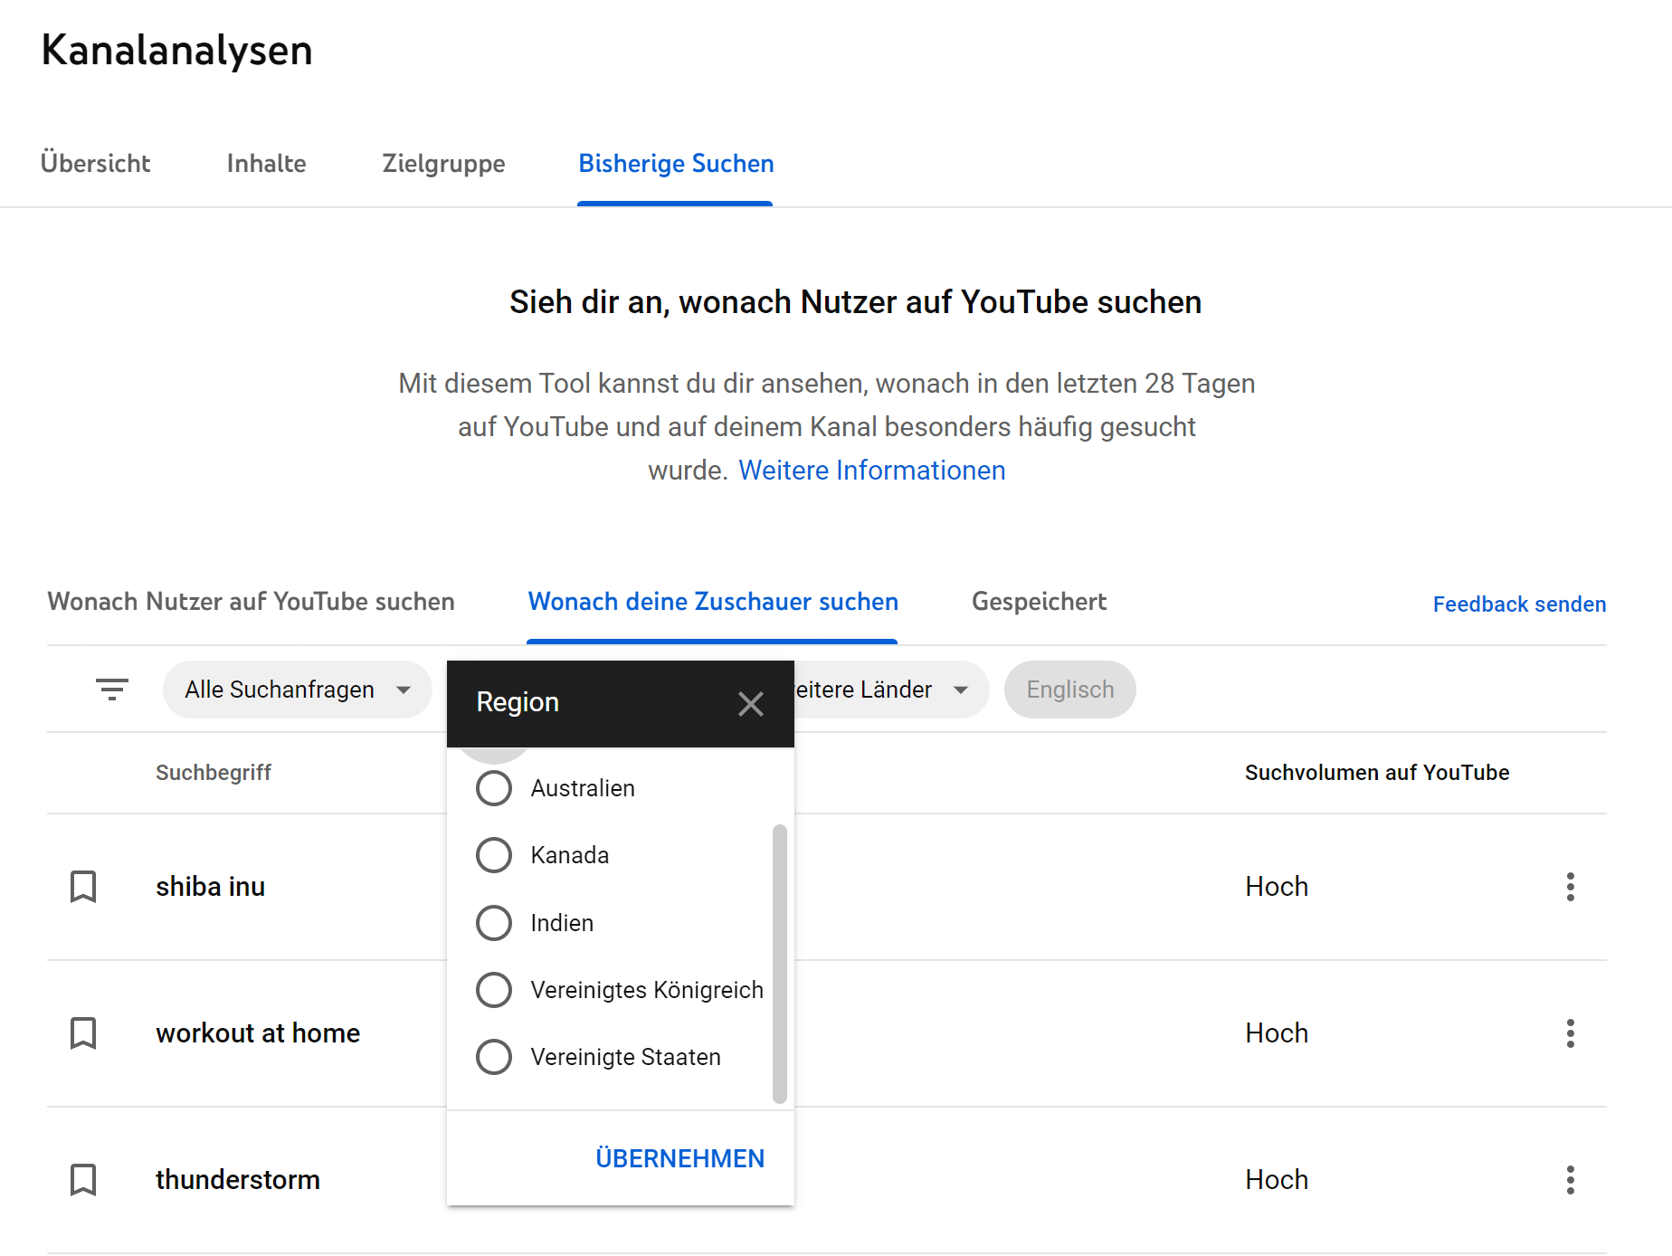1672x1256 pixels.
Task: Select the Indien radio option
Action: coord(494,923)
